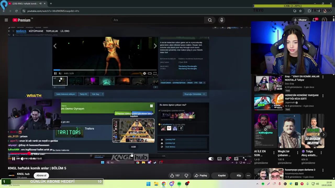Viewport: 335px width, 188px height.
Task: Go to the YouTube Premium home logo
Action: click(21, 20)
